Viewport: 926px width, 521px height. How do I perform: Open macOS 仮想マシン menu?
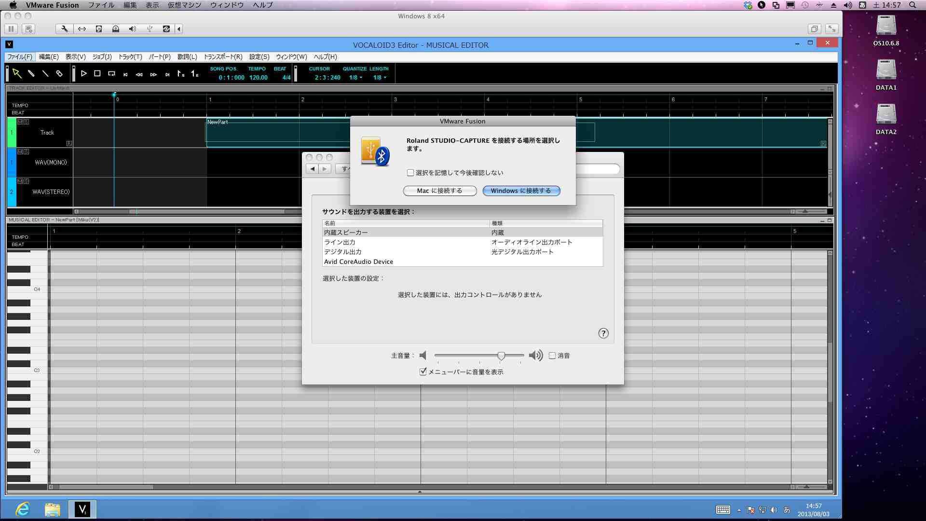click(184, 5)
